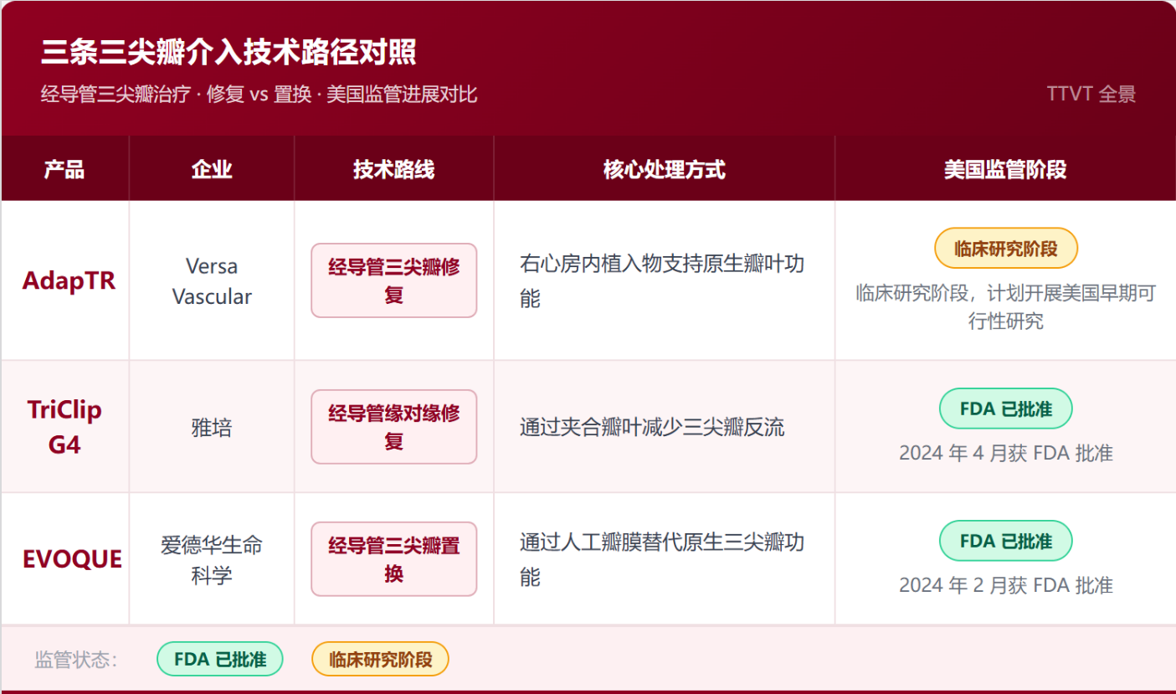Viewport: 1176px width, 694px height.
Task: Click the title 三条三尖瓣介入技术路径对照
Action: pos(229,53)
